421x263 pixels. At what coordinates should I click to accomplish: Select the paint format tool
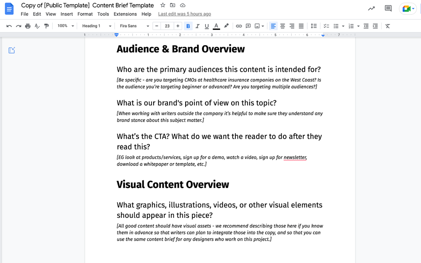coord(47,26)
